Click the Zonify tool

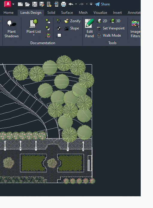click(72, 21)
